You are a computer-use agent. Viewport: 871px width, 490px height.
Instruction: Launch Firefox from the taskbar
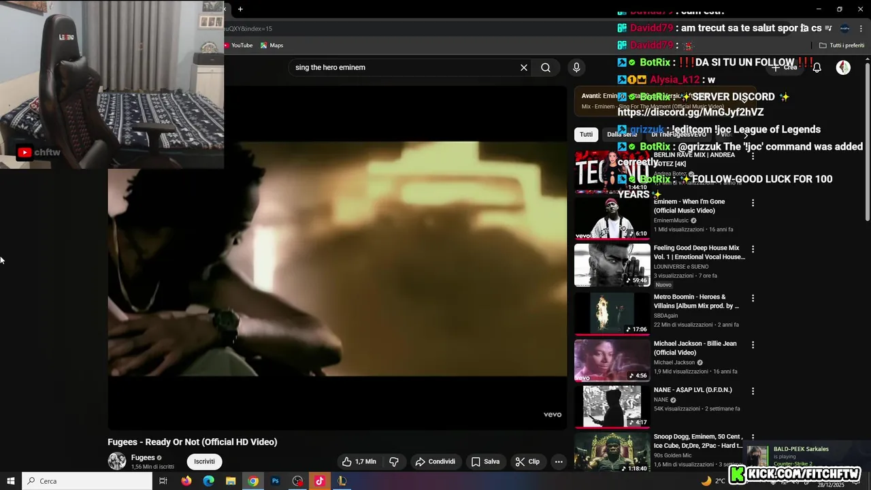tap(186, 481)
